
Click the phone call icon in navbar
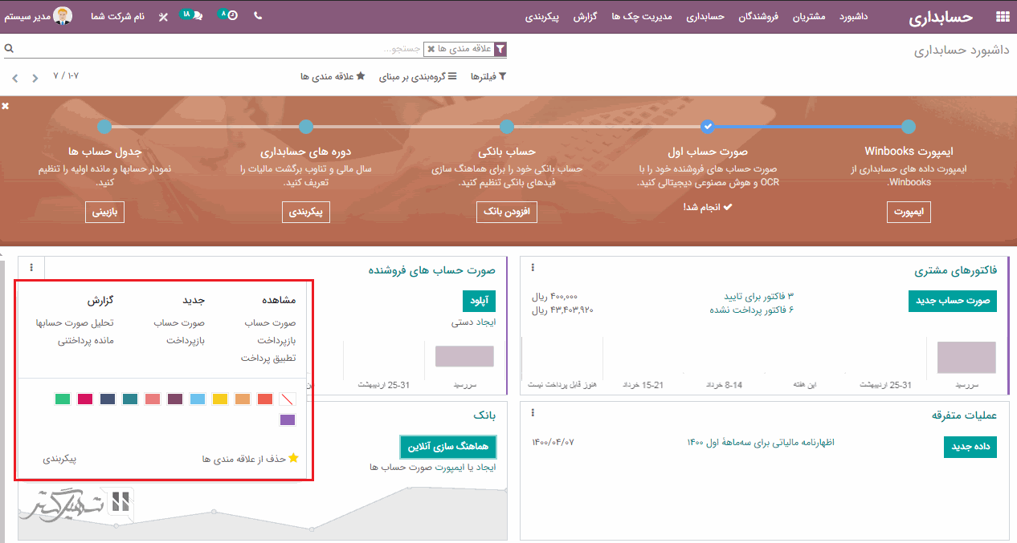258,16
